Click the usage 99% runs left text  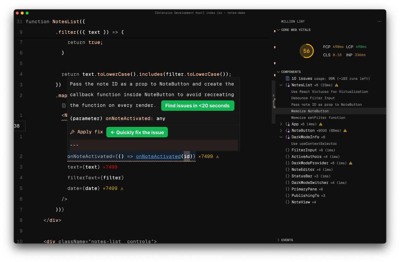click(x=342, y=79)
